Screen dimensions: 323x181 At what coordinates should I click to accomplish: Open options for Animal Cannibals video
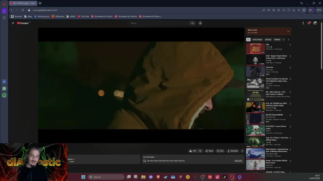[x=290, y=79]
